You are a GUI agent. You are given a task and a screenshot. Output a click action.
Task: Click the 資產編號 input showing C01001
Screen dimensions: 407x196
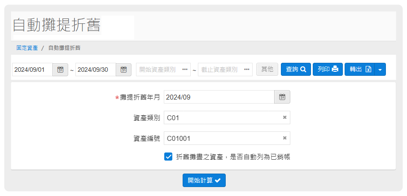point(222,138)
